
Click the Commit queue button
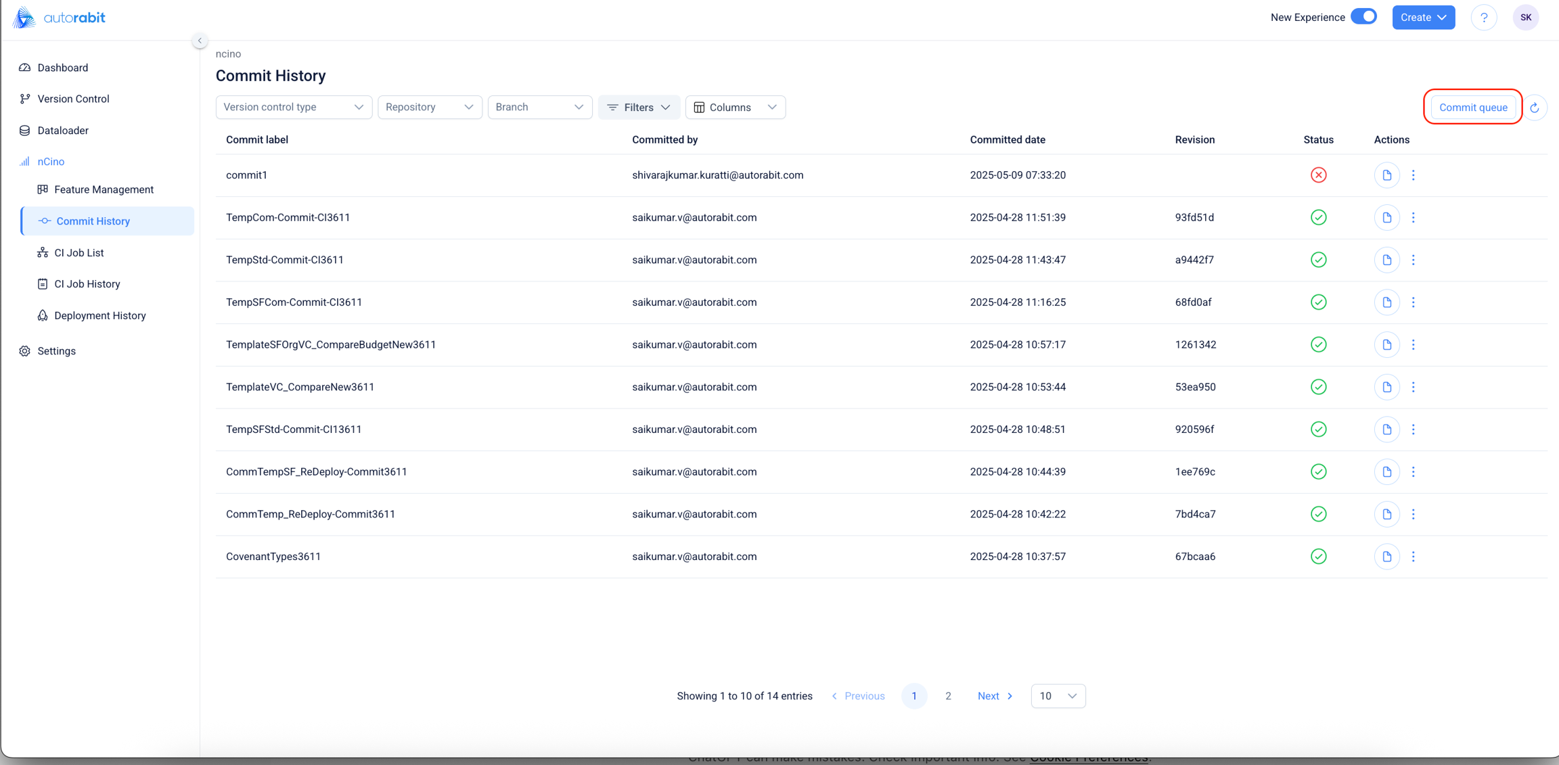click(x=1473, y=108)
